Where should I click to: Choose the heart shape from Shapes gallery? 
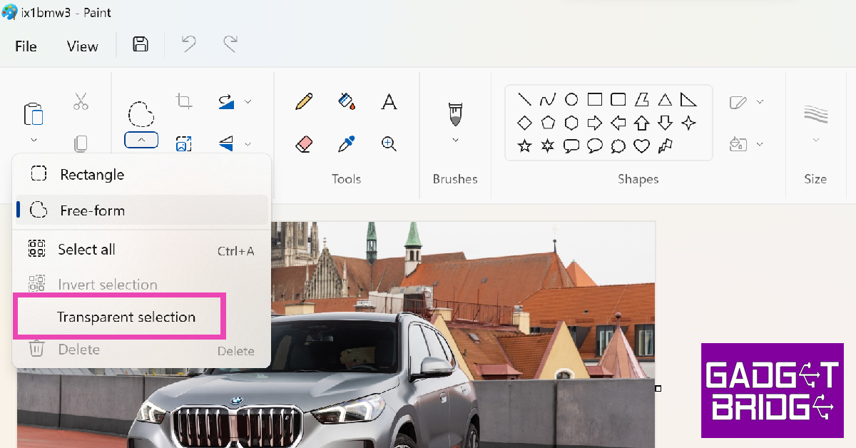click(x=641, y=145)
